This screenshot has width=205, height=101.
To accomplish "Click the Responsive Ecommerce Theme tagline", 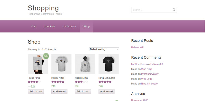I will [45, 14].
